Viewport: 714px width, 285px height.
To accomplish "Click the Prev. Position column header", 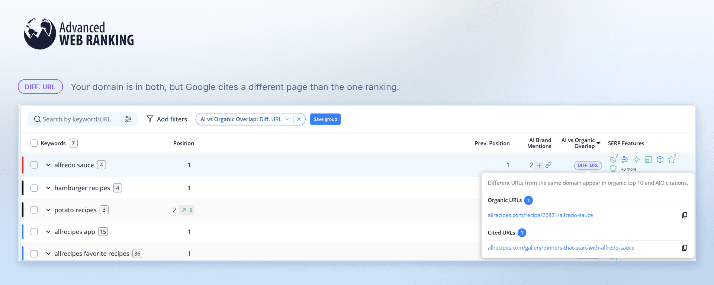I will pos(492,143).
